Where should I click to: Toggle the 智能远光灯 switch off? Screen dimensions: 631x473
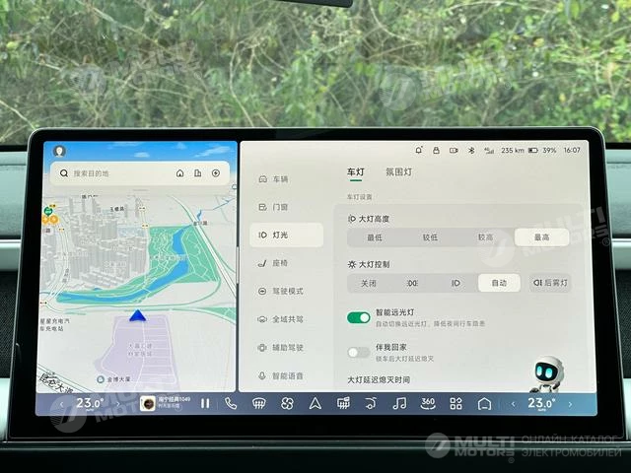point(359,317)
